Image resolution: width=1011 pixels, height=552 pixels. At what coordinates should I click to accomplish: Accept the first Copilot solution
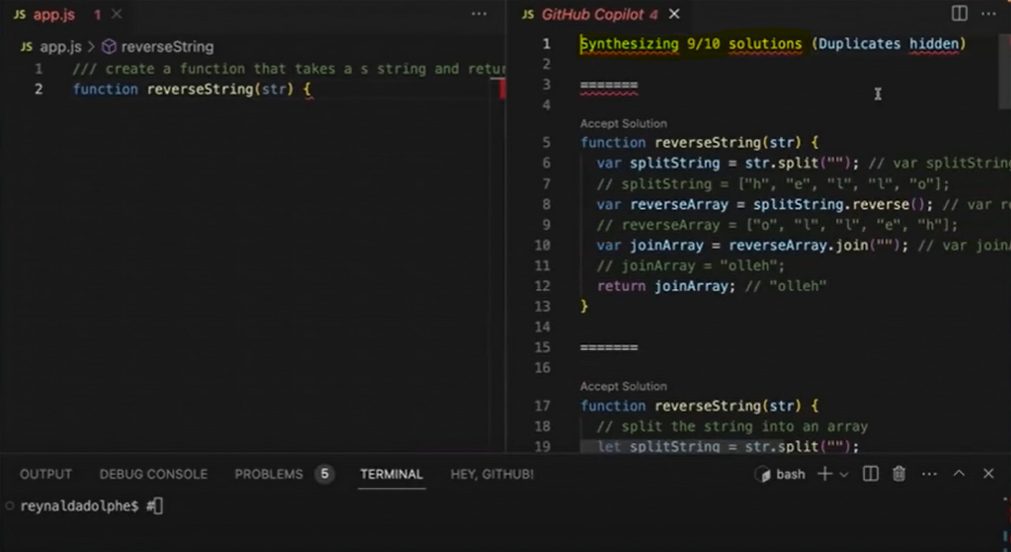(623, 123)
